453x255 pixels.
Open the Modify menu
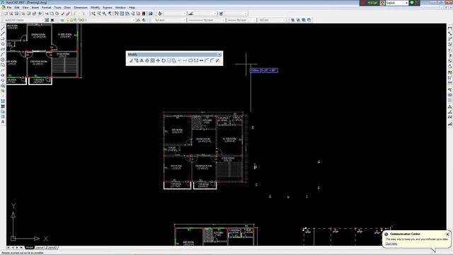tap(95, 8)
